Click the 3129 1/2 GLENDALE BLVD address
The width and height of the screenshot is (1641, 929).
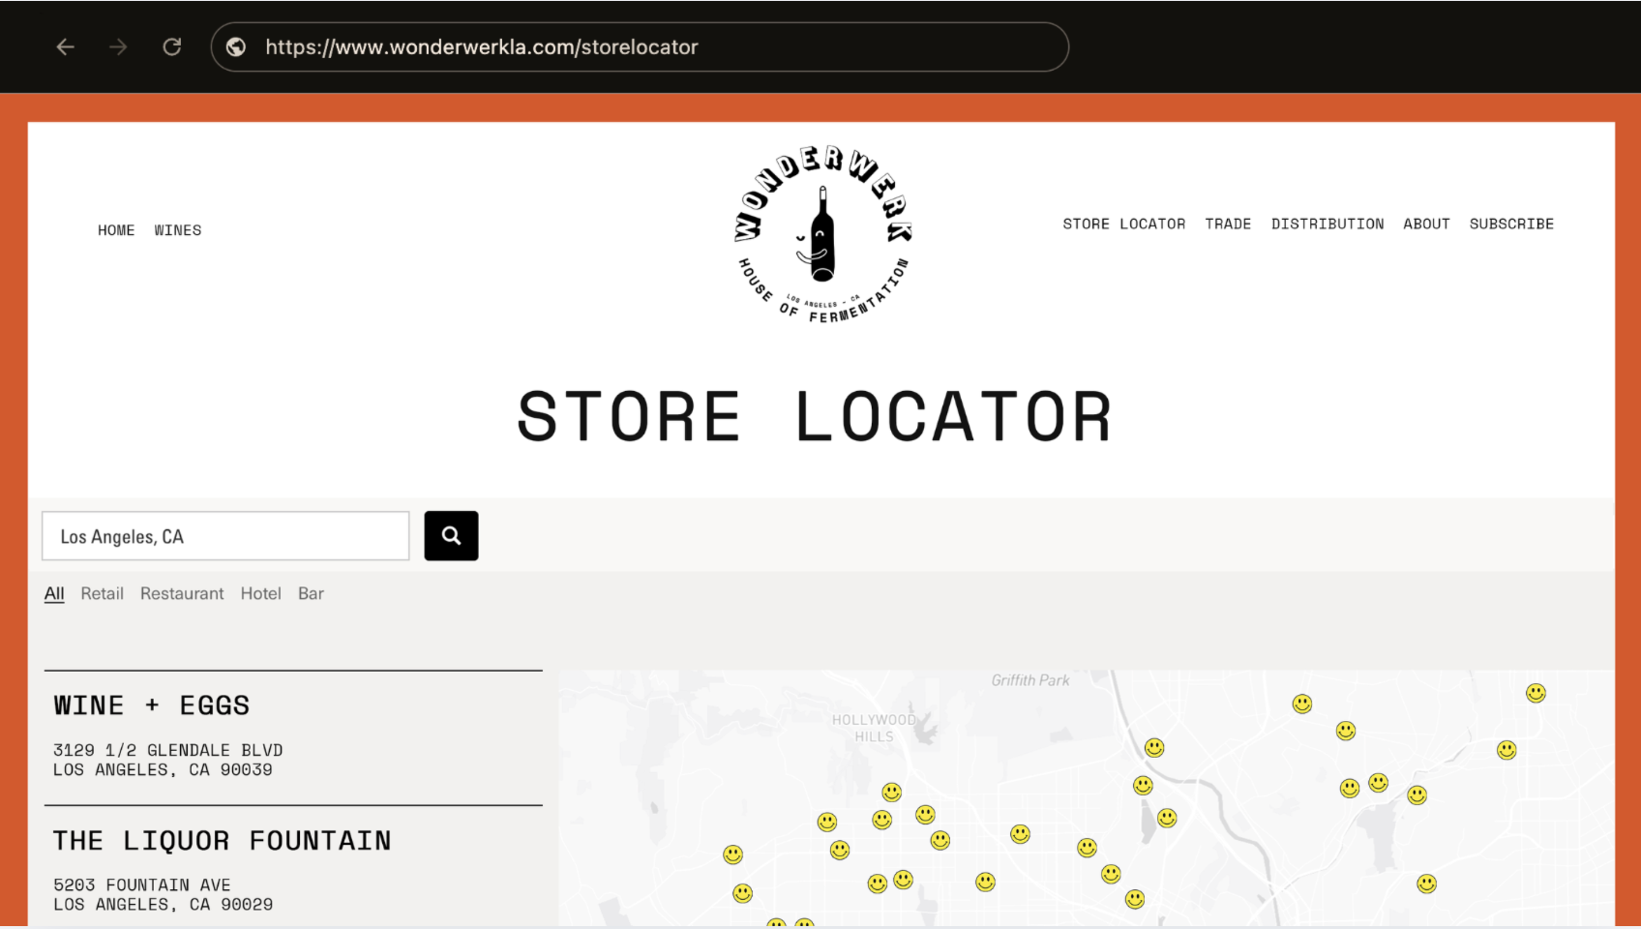[168, 750]
